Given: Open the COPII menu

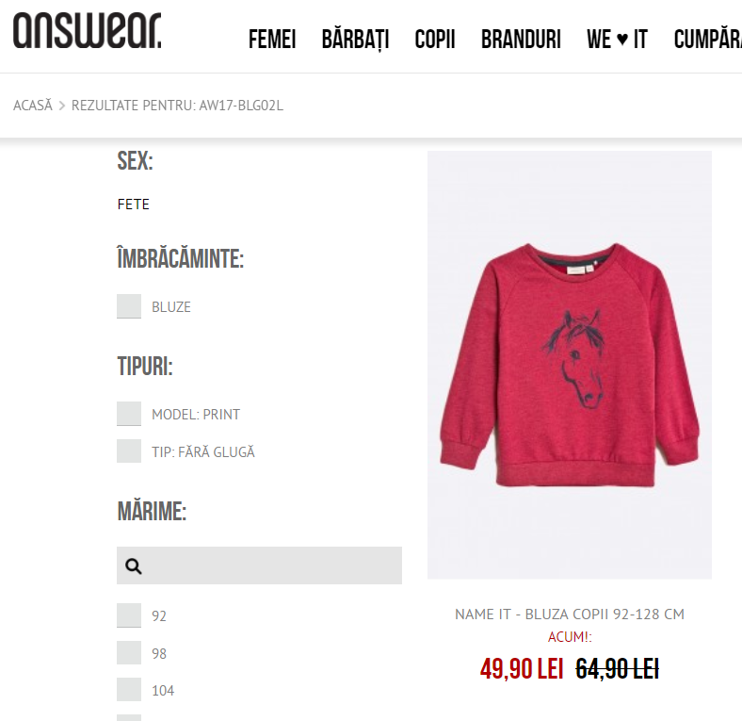Looking at the screenshot, I should [x=435, y=40].
